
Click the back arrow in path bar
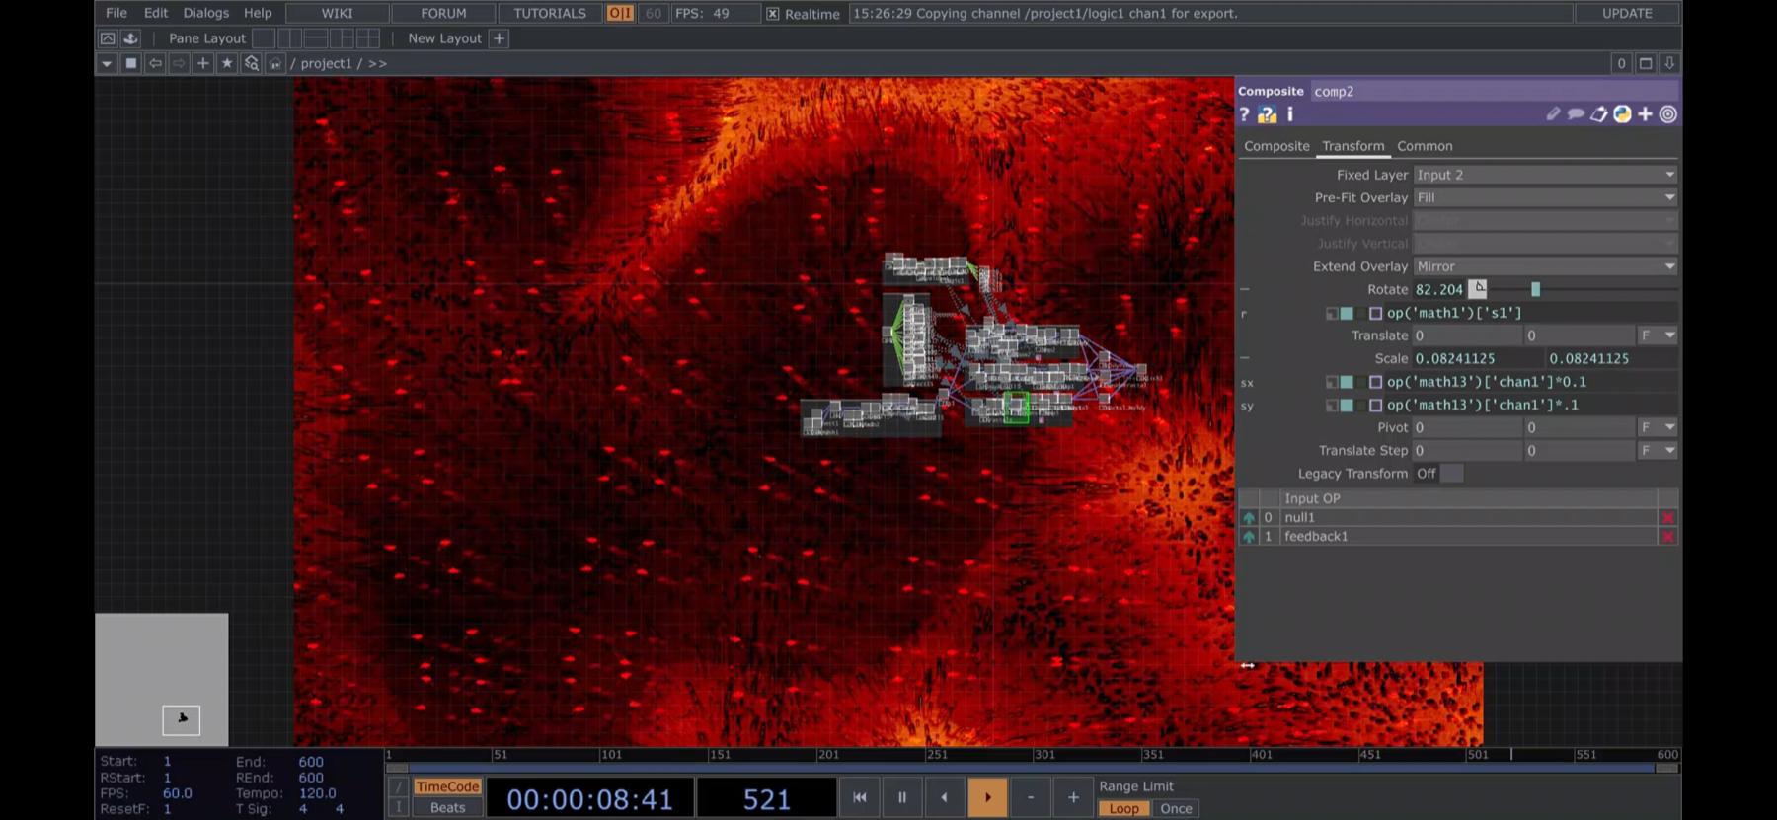coord(155,63)
